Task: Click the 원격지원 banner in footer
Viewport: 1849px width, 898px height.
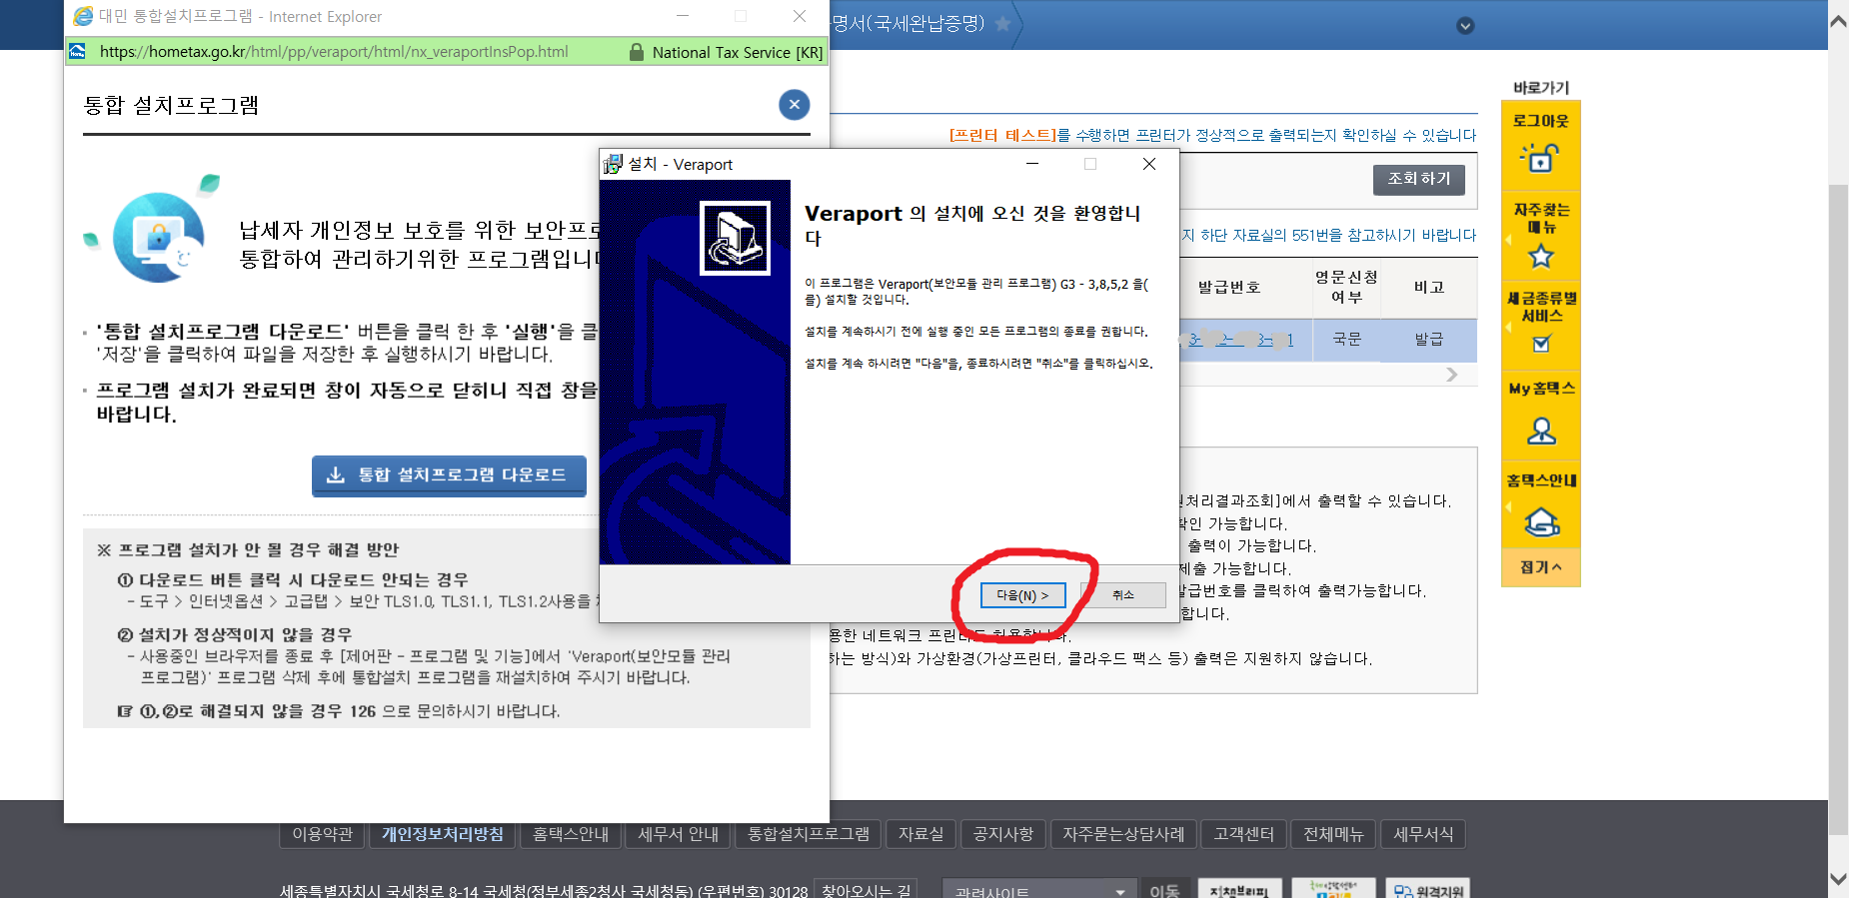Action: click(x=1427, y=889)
